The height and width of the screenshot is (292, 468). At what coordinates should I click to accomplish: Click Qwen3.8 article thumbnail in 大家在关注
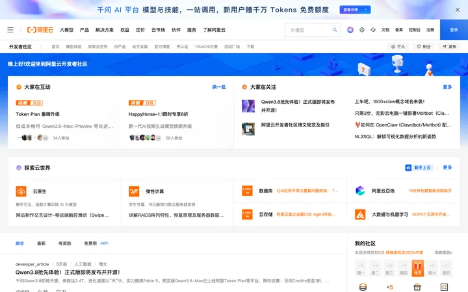pos(248,106)
